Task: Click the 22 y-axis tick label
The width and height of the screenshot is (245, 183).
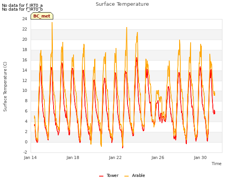Action: [x=24, y=29]
